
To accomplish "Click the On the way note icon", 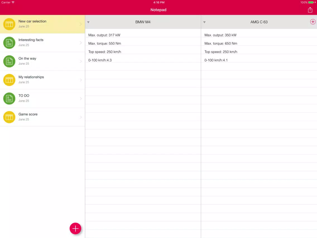I will pos(9,61).
